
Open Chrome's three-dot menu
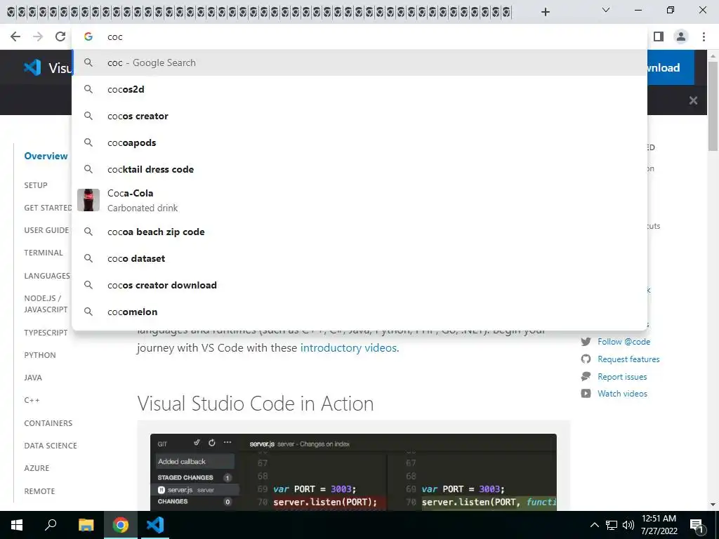(704, 36)
